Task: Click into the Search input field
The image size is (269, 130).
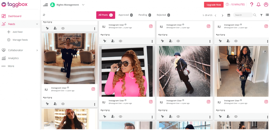Action: [243, 15]
